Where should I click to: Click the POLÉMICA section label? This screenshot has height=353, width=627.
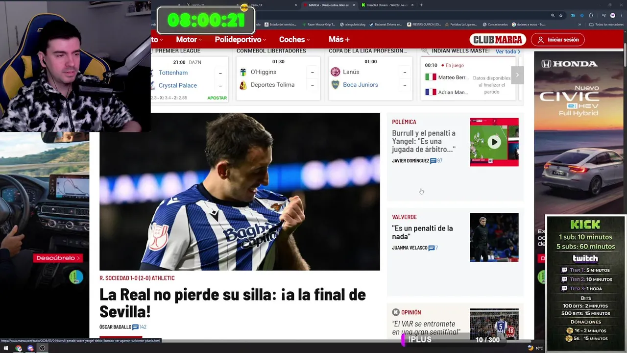pyautogui.click(x=404, y=122)
